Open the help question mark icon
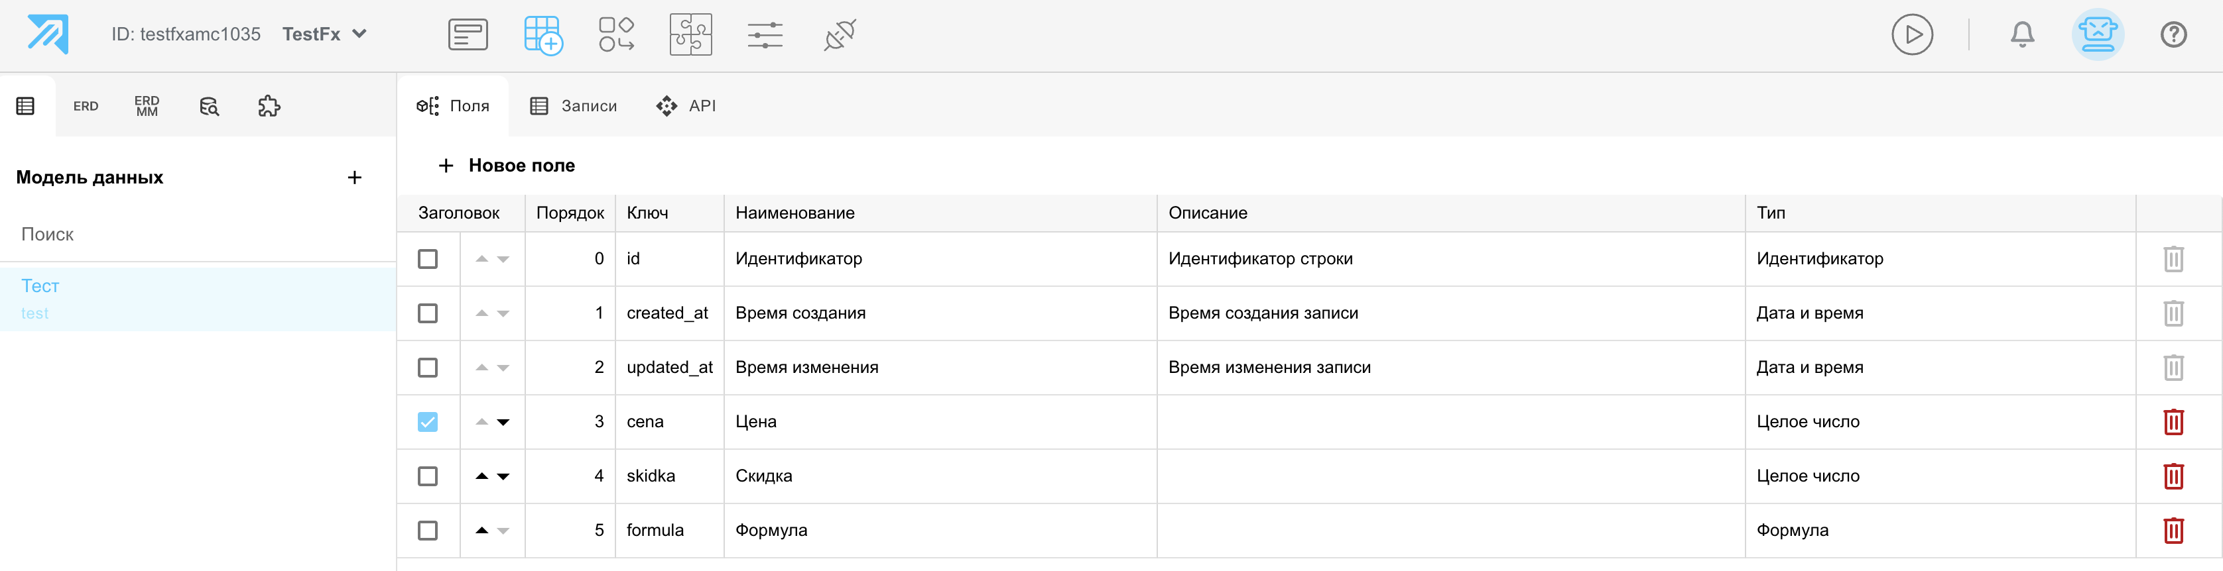 [2173, 34]
